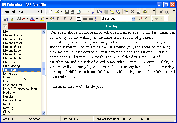The height and width of the screenshot is (123, 177).
Task: Click the Undo arrow icon
Action: coord(87,12)
